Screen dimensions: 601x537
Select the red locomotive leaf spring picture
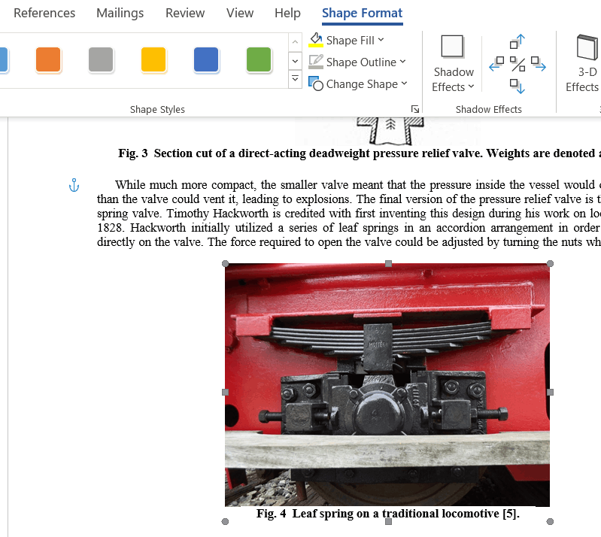coord(387,385)
